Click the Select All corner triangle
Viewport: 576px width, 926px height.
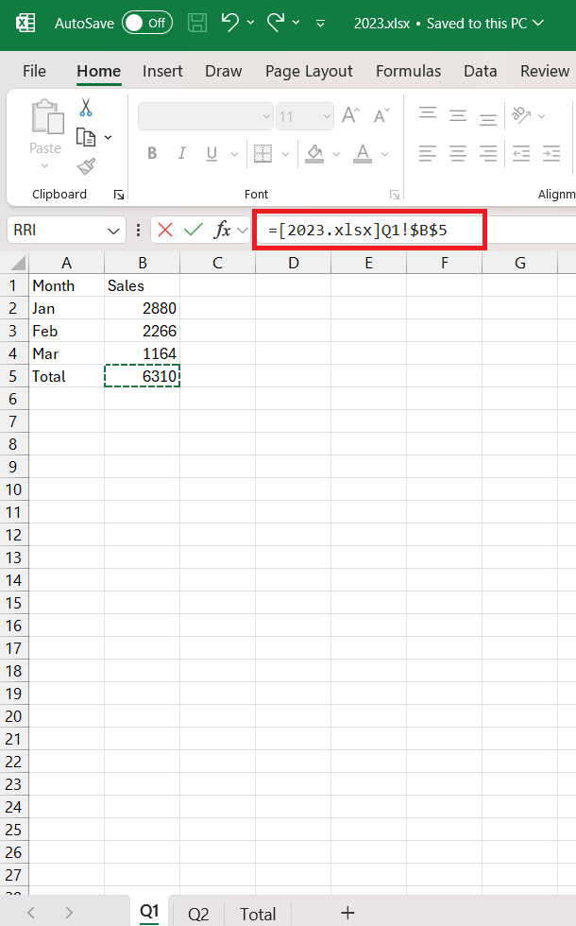coord(18,263)
